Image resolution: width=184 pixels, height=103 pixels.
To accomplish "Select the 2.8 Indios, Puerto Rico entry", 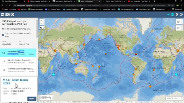I will pyautogui.click(x=18, y=61).
